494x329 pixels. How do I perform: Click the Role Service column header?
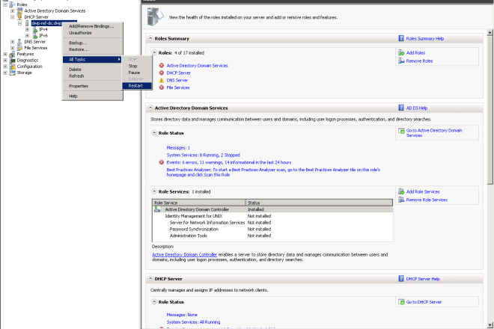coord(199,203)
